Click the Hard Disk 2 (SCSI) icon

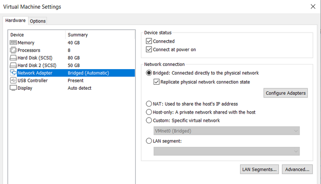click(13, 65)
